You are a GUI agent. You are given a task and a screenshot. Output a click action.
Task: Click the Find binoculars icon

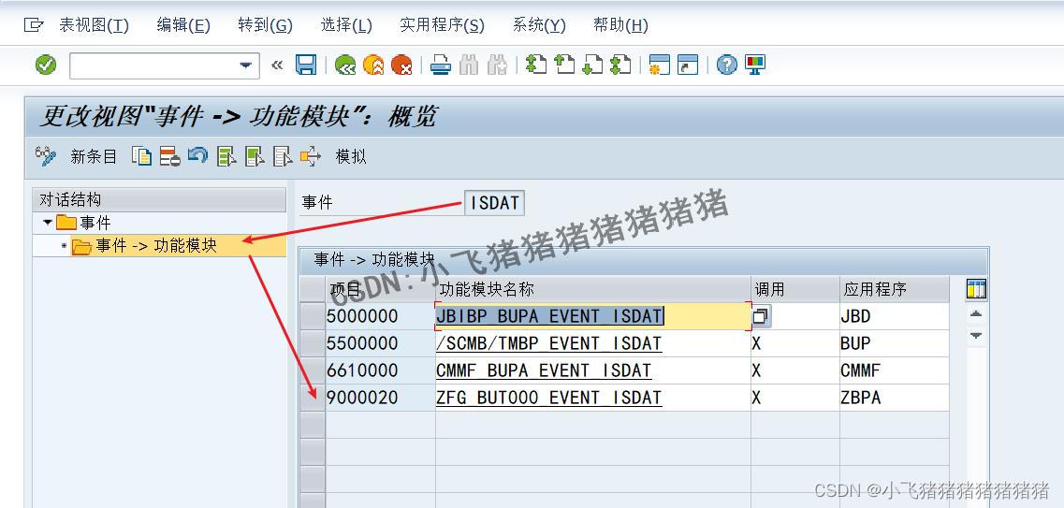point(469,65)
